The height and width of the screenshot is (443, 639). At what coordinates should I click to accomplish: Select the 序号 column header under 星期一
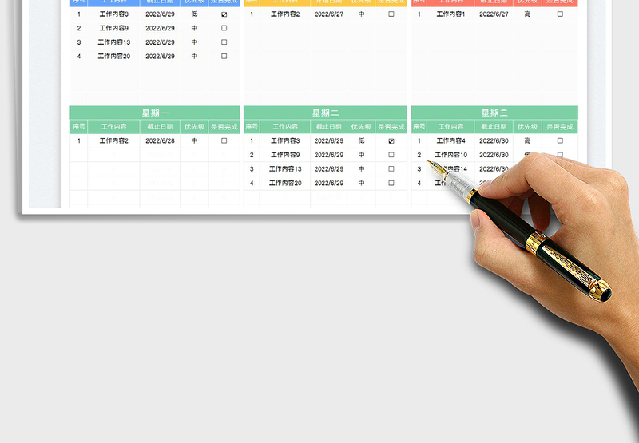78,126
